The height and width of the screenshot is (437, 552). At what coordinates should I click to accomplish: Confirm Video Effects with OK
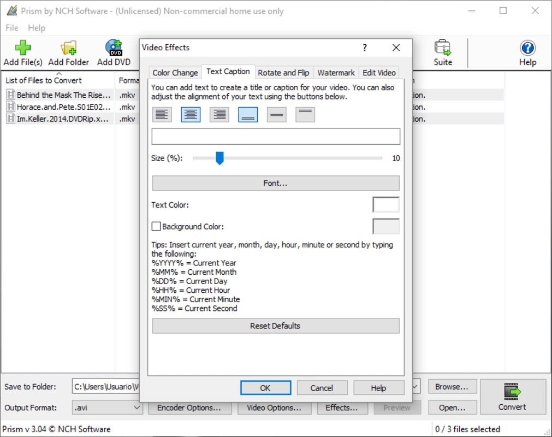[265, 388]
